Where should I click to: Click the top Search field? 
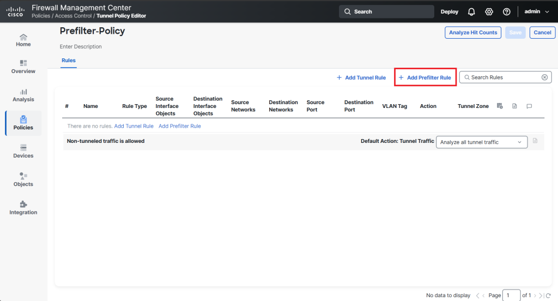pos(386,12)
